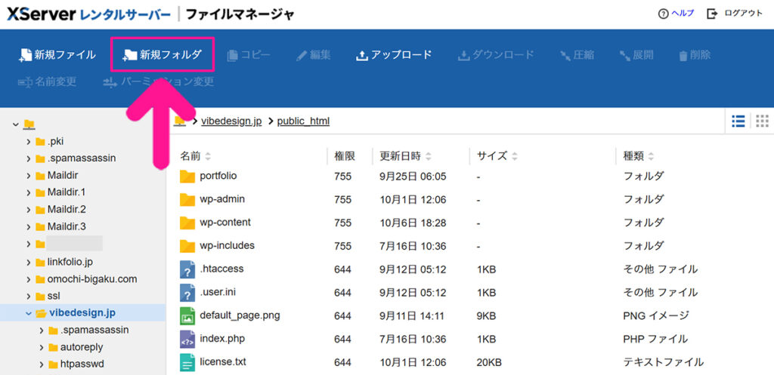
Task: Click vibedesign.jp in the breadcrumb path
Action: (231, 121)
